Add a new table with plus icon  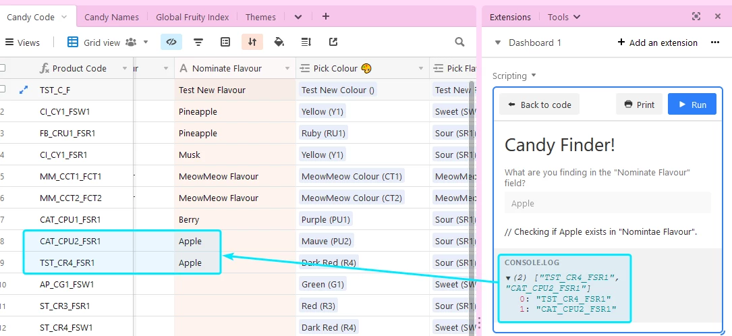326,16
